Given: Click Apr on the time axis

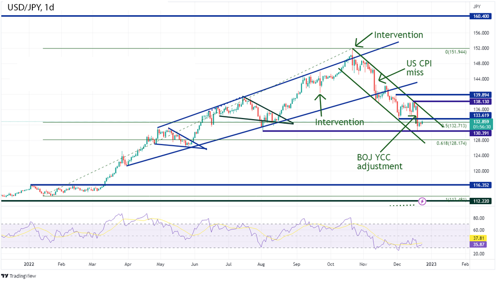Looking at the screenshot, I should [128, 264].
